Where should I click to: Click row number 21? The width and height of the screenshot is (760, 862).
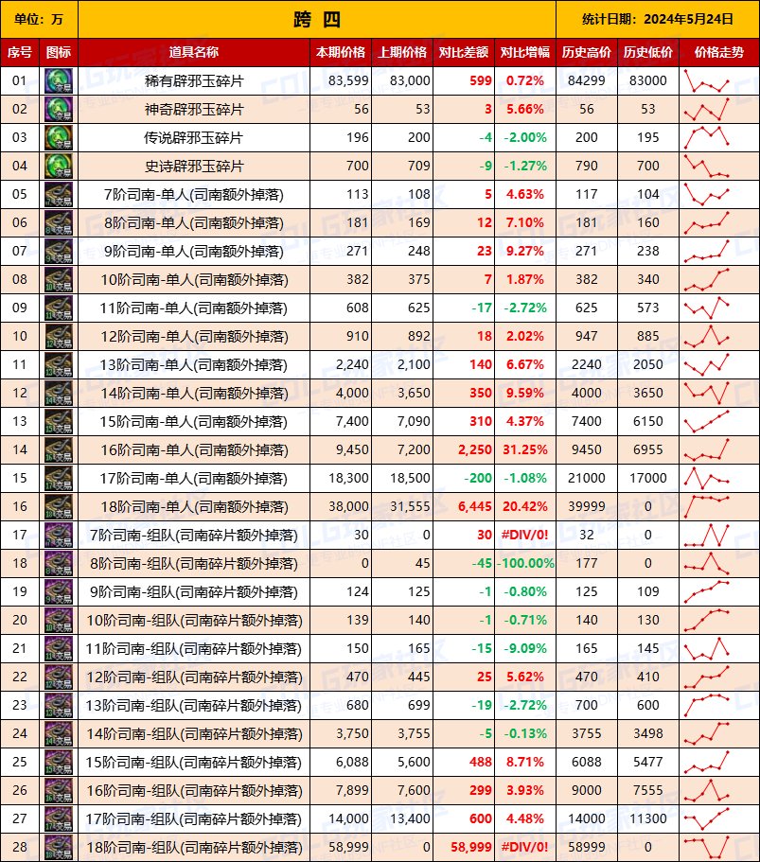click(x=20, y=649)
